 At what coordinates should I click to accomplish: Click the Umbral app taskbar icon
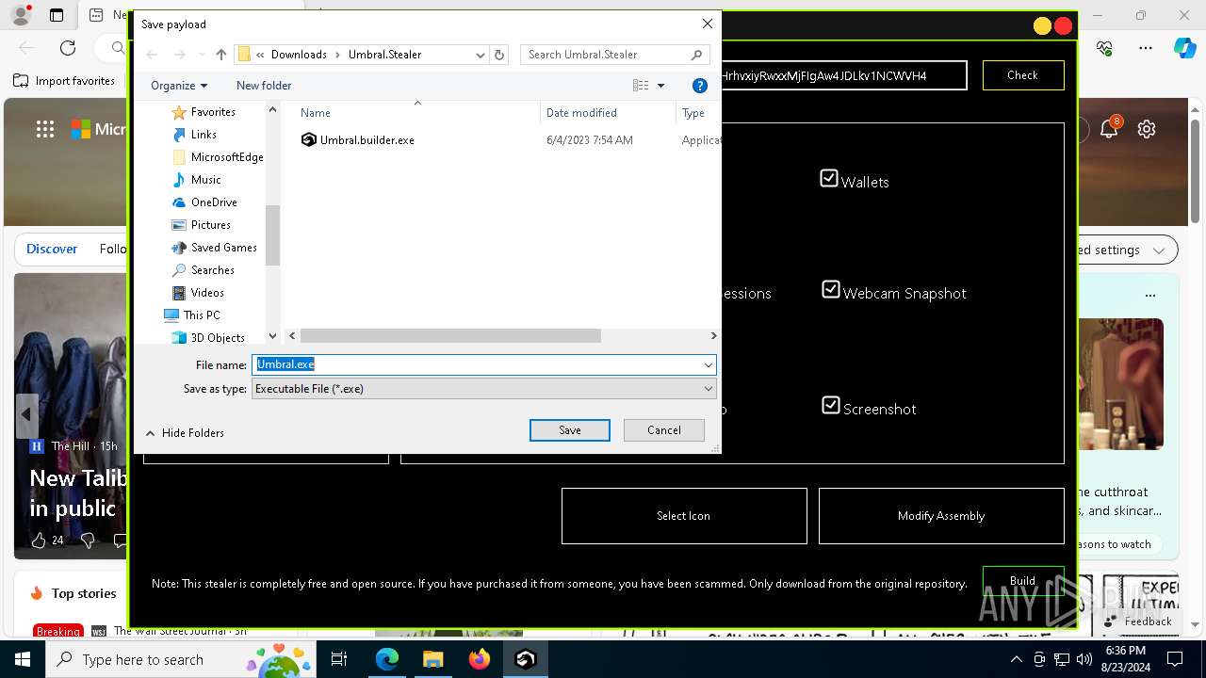coord(526,659)
